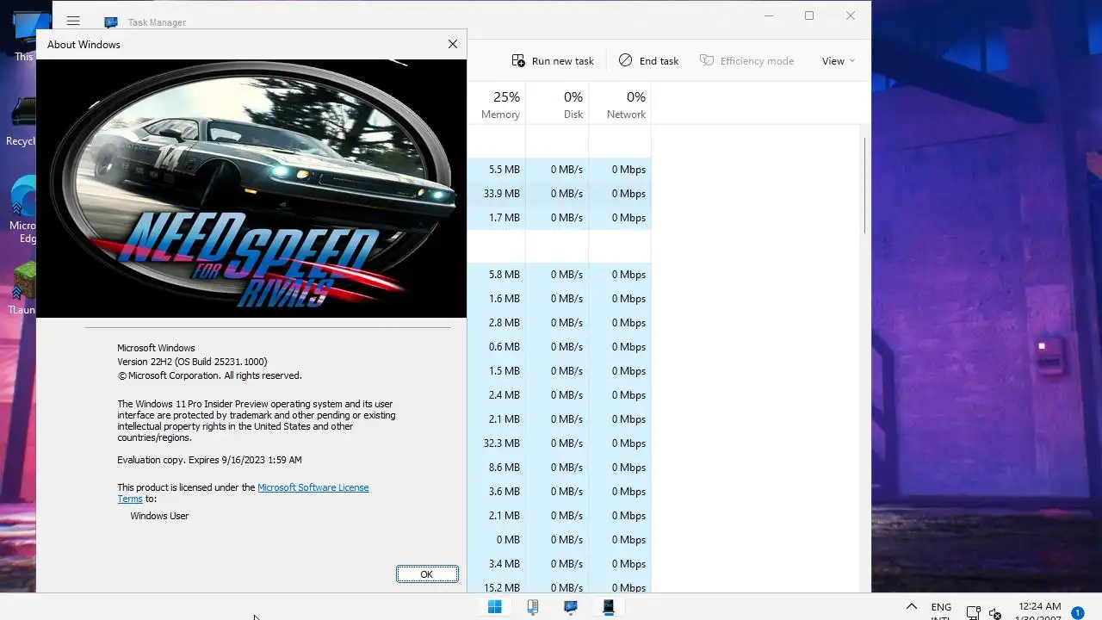Select the Recycle Bin desktop icon
Screen dimensions: 1102x620
click(22, 122)
